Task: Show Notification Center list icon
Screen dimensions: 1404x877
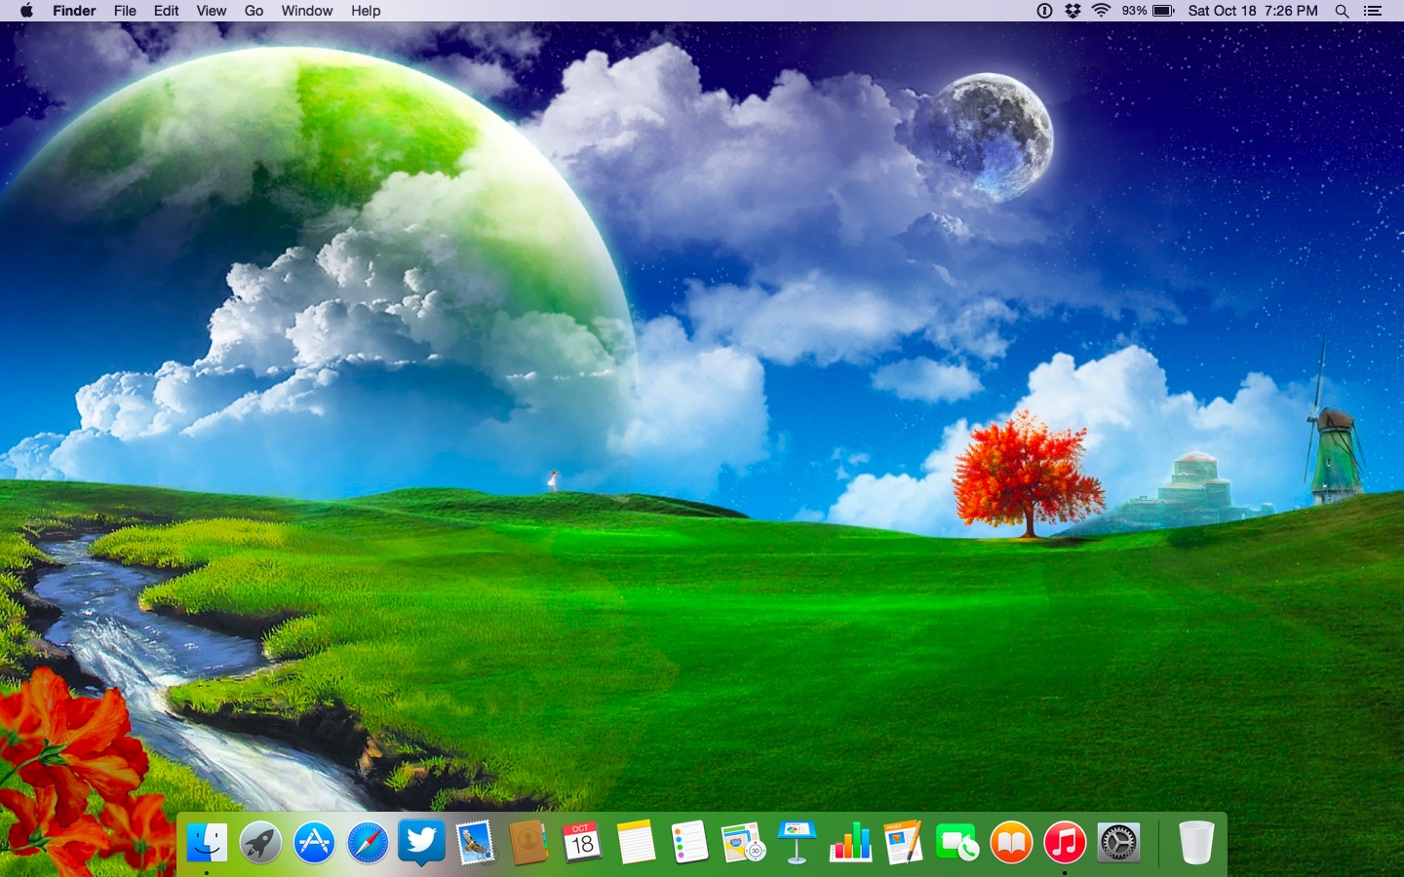Action: (x=1373, y=11)
